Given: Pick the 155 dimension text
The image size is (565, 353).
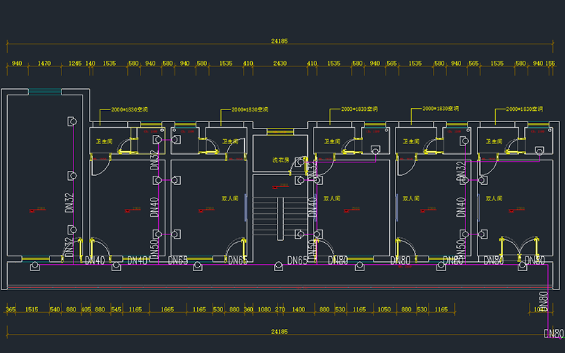Looking at the screenshot, I should click(x=549, y=64).
